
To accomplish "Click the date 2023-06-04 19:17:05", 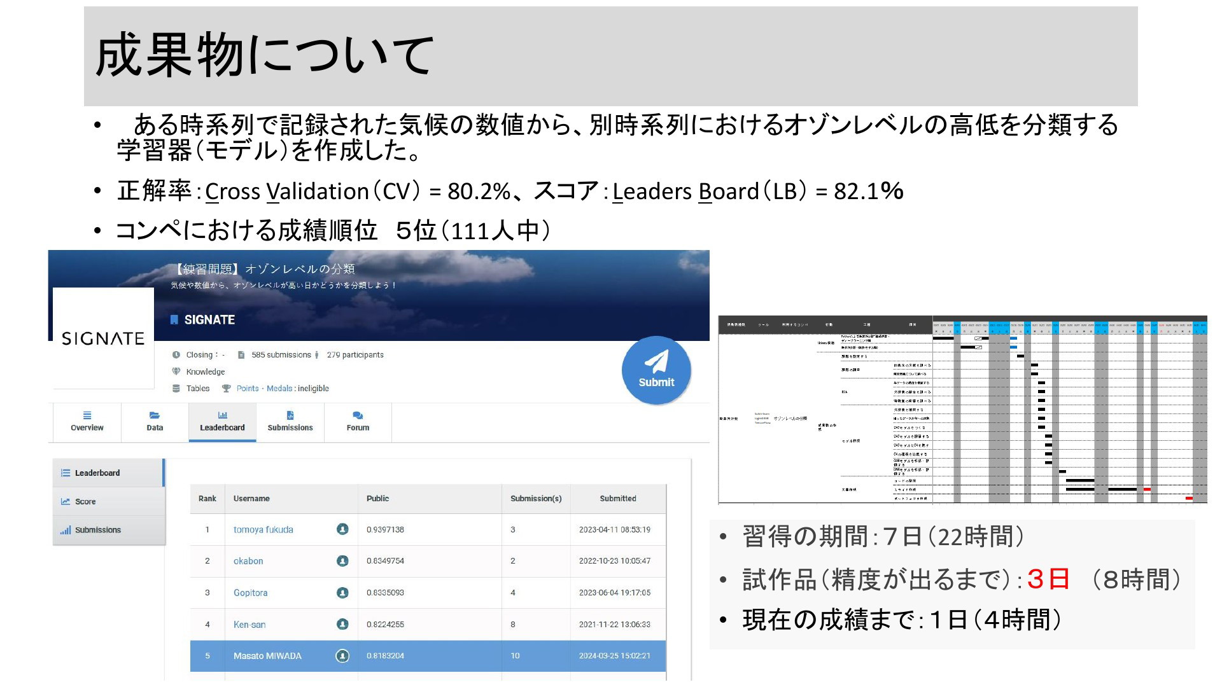I will coord(615,593).
